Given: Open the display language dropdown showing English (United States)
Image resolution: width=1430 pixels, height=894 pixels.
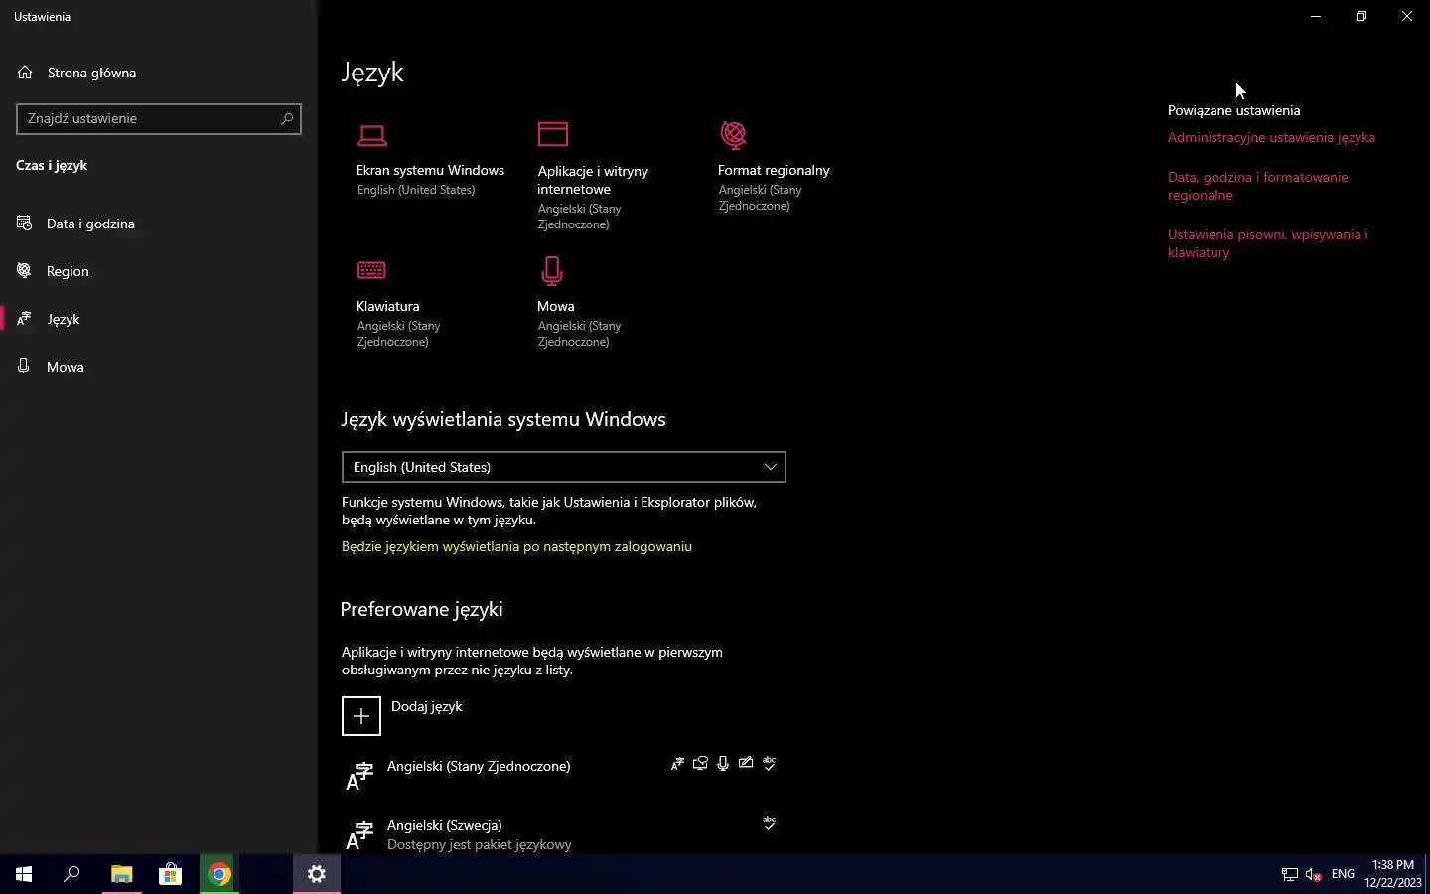Looking at the screenshot, I should tap(564, 467).
